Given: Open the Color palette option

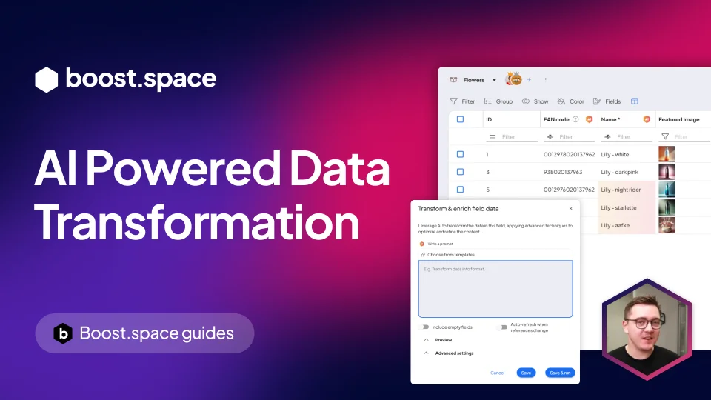Looking at the screenshot, I should click(x=570, y=101).
